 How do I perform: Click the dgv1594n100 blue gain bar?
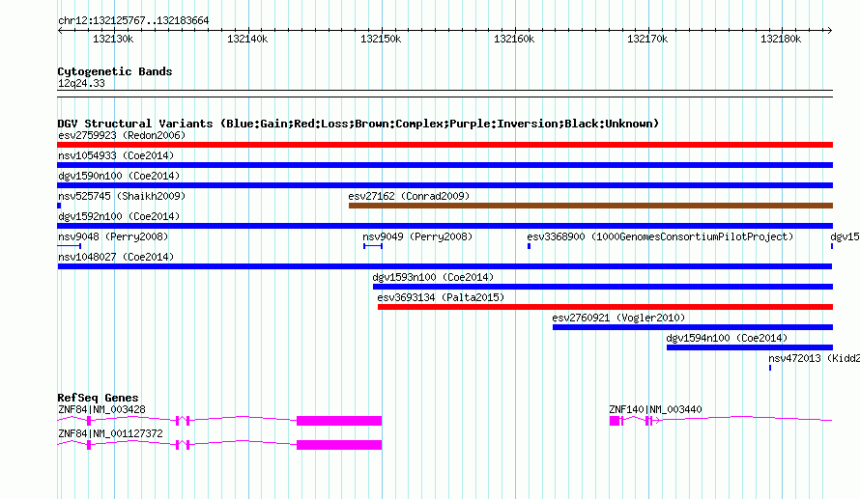click(750, 347)
